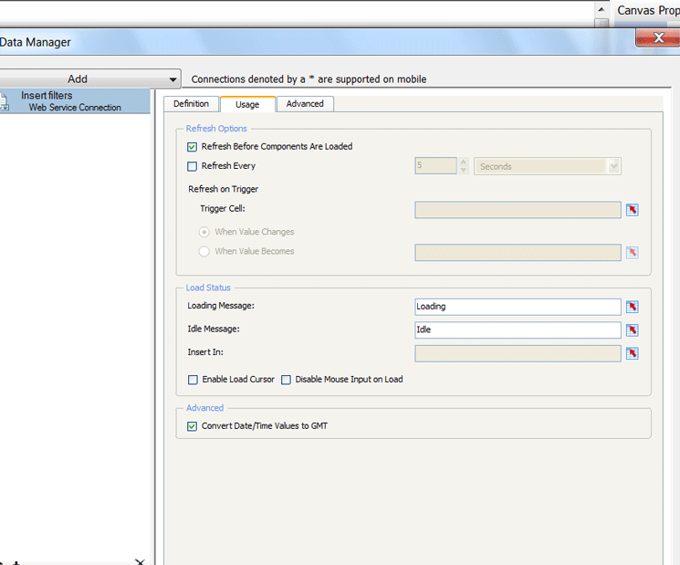
Task: Toggle Convert Date/Time Values to GMT
Action: point(192,426)
